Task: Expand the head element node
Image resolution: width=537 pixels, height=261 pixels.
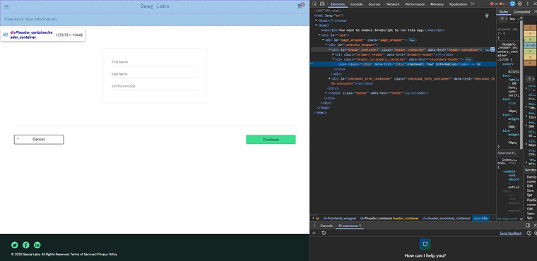Action: coord(316,20)
